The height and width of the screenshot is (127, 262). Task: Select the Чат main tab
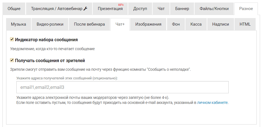click(161, 9)
